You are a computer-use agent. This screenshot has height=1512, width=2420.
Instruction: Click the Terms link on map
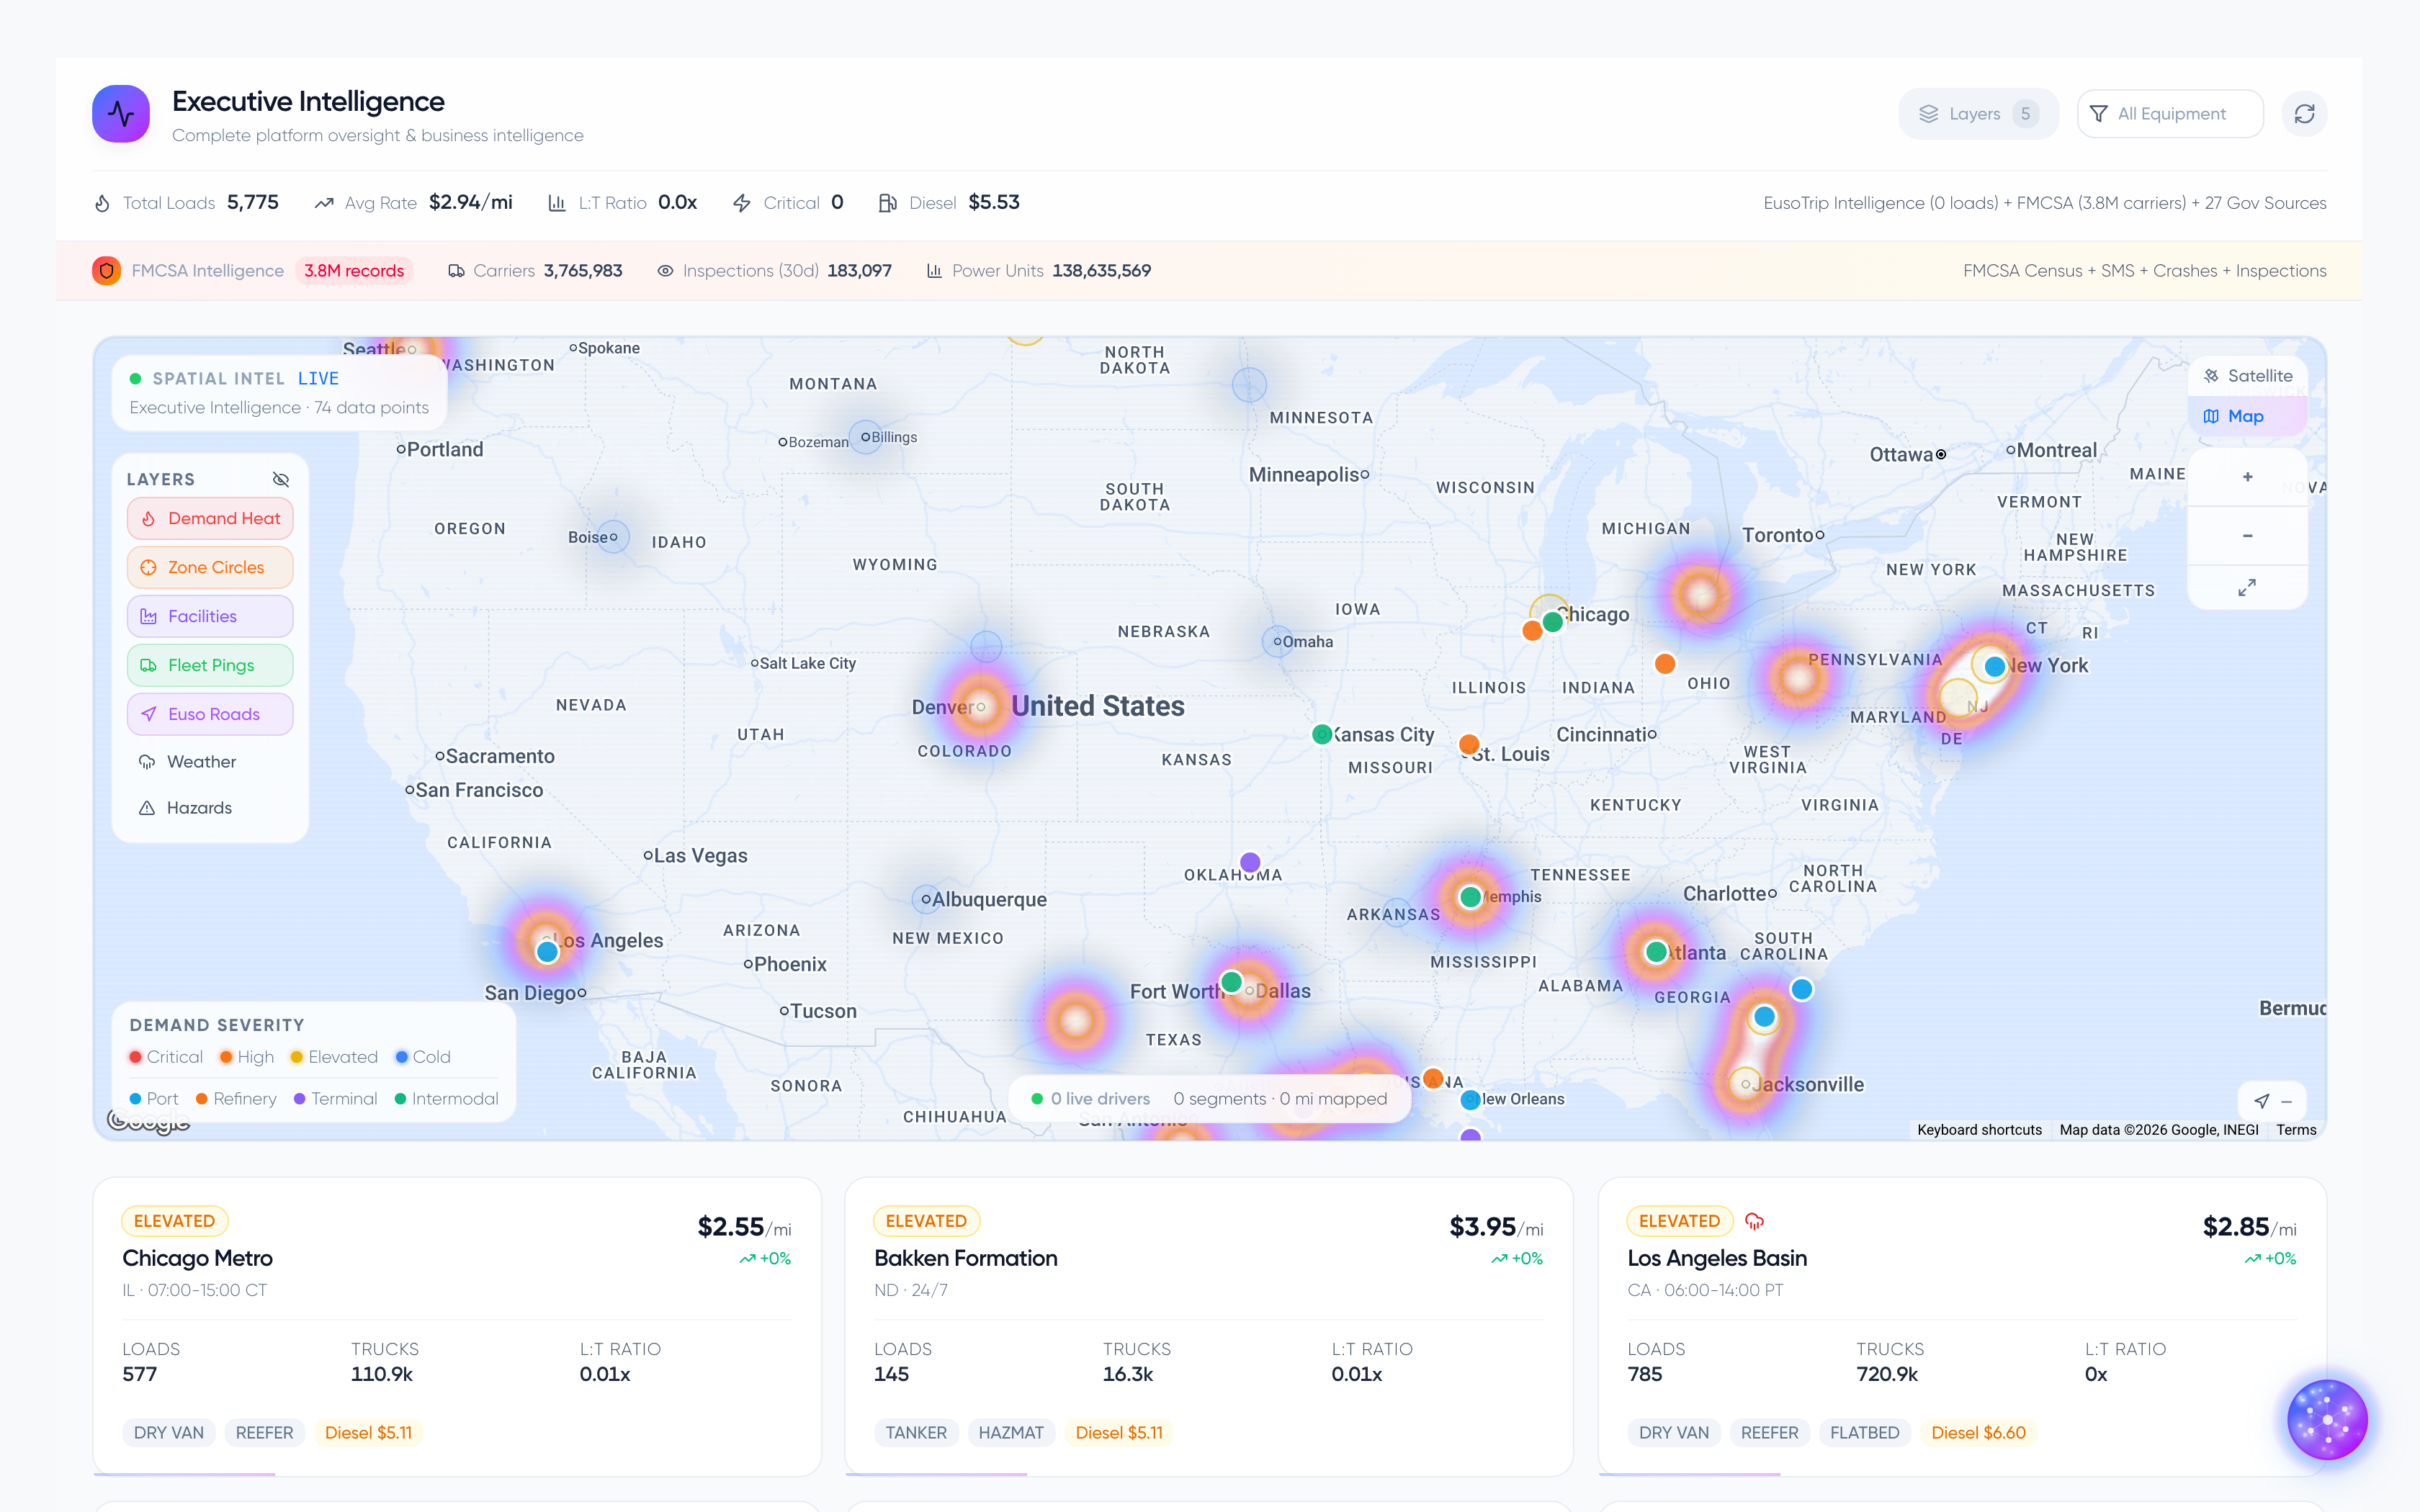tap(2296, 1130)
